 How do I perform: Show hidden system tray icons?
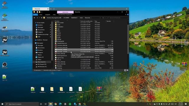[148, 104]
